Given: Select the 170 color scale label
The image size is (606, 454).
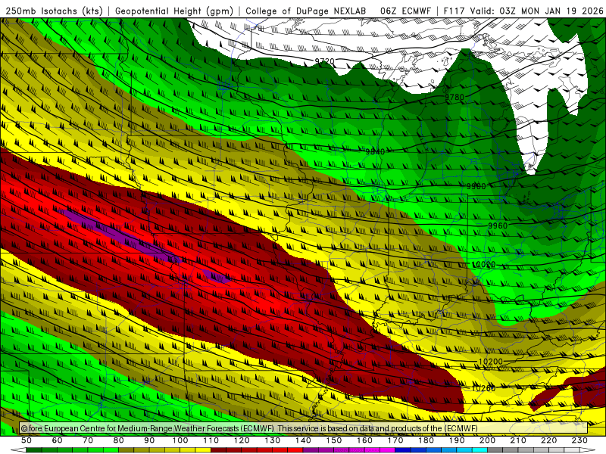Looking at the screenshot, I should [x=395, y=440].
